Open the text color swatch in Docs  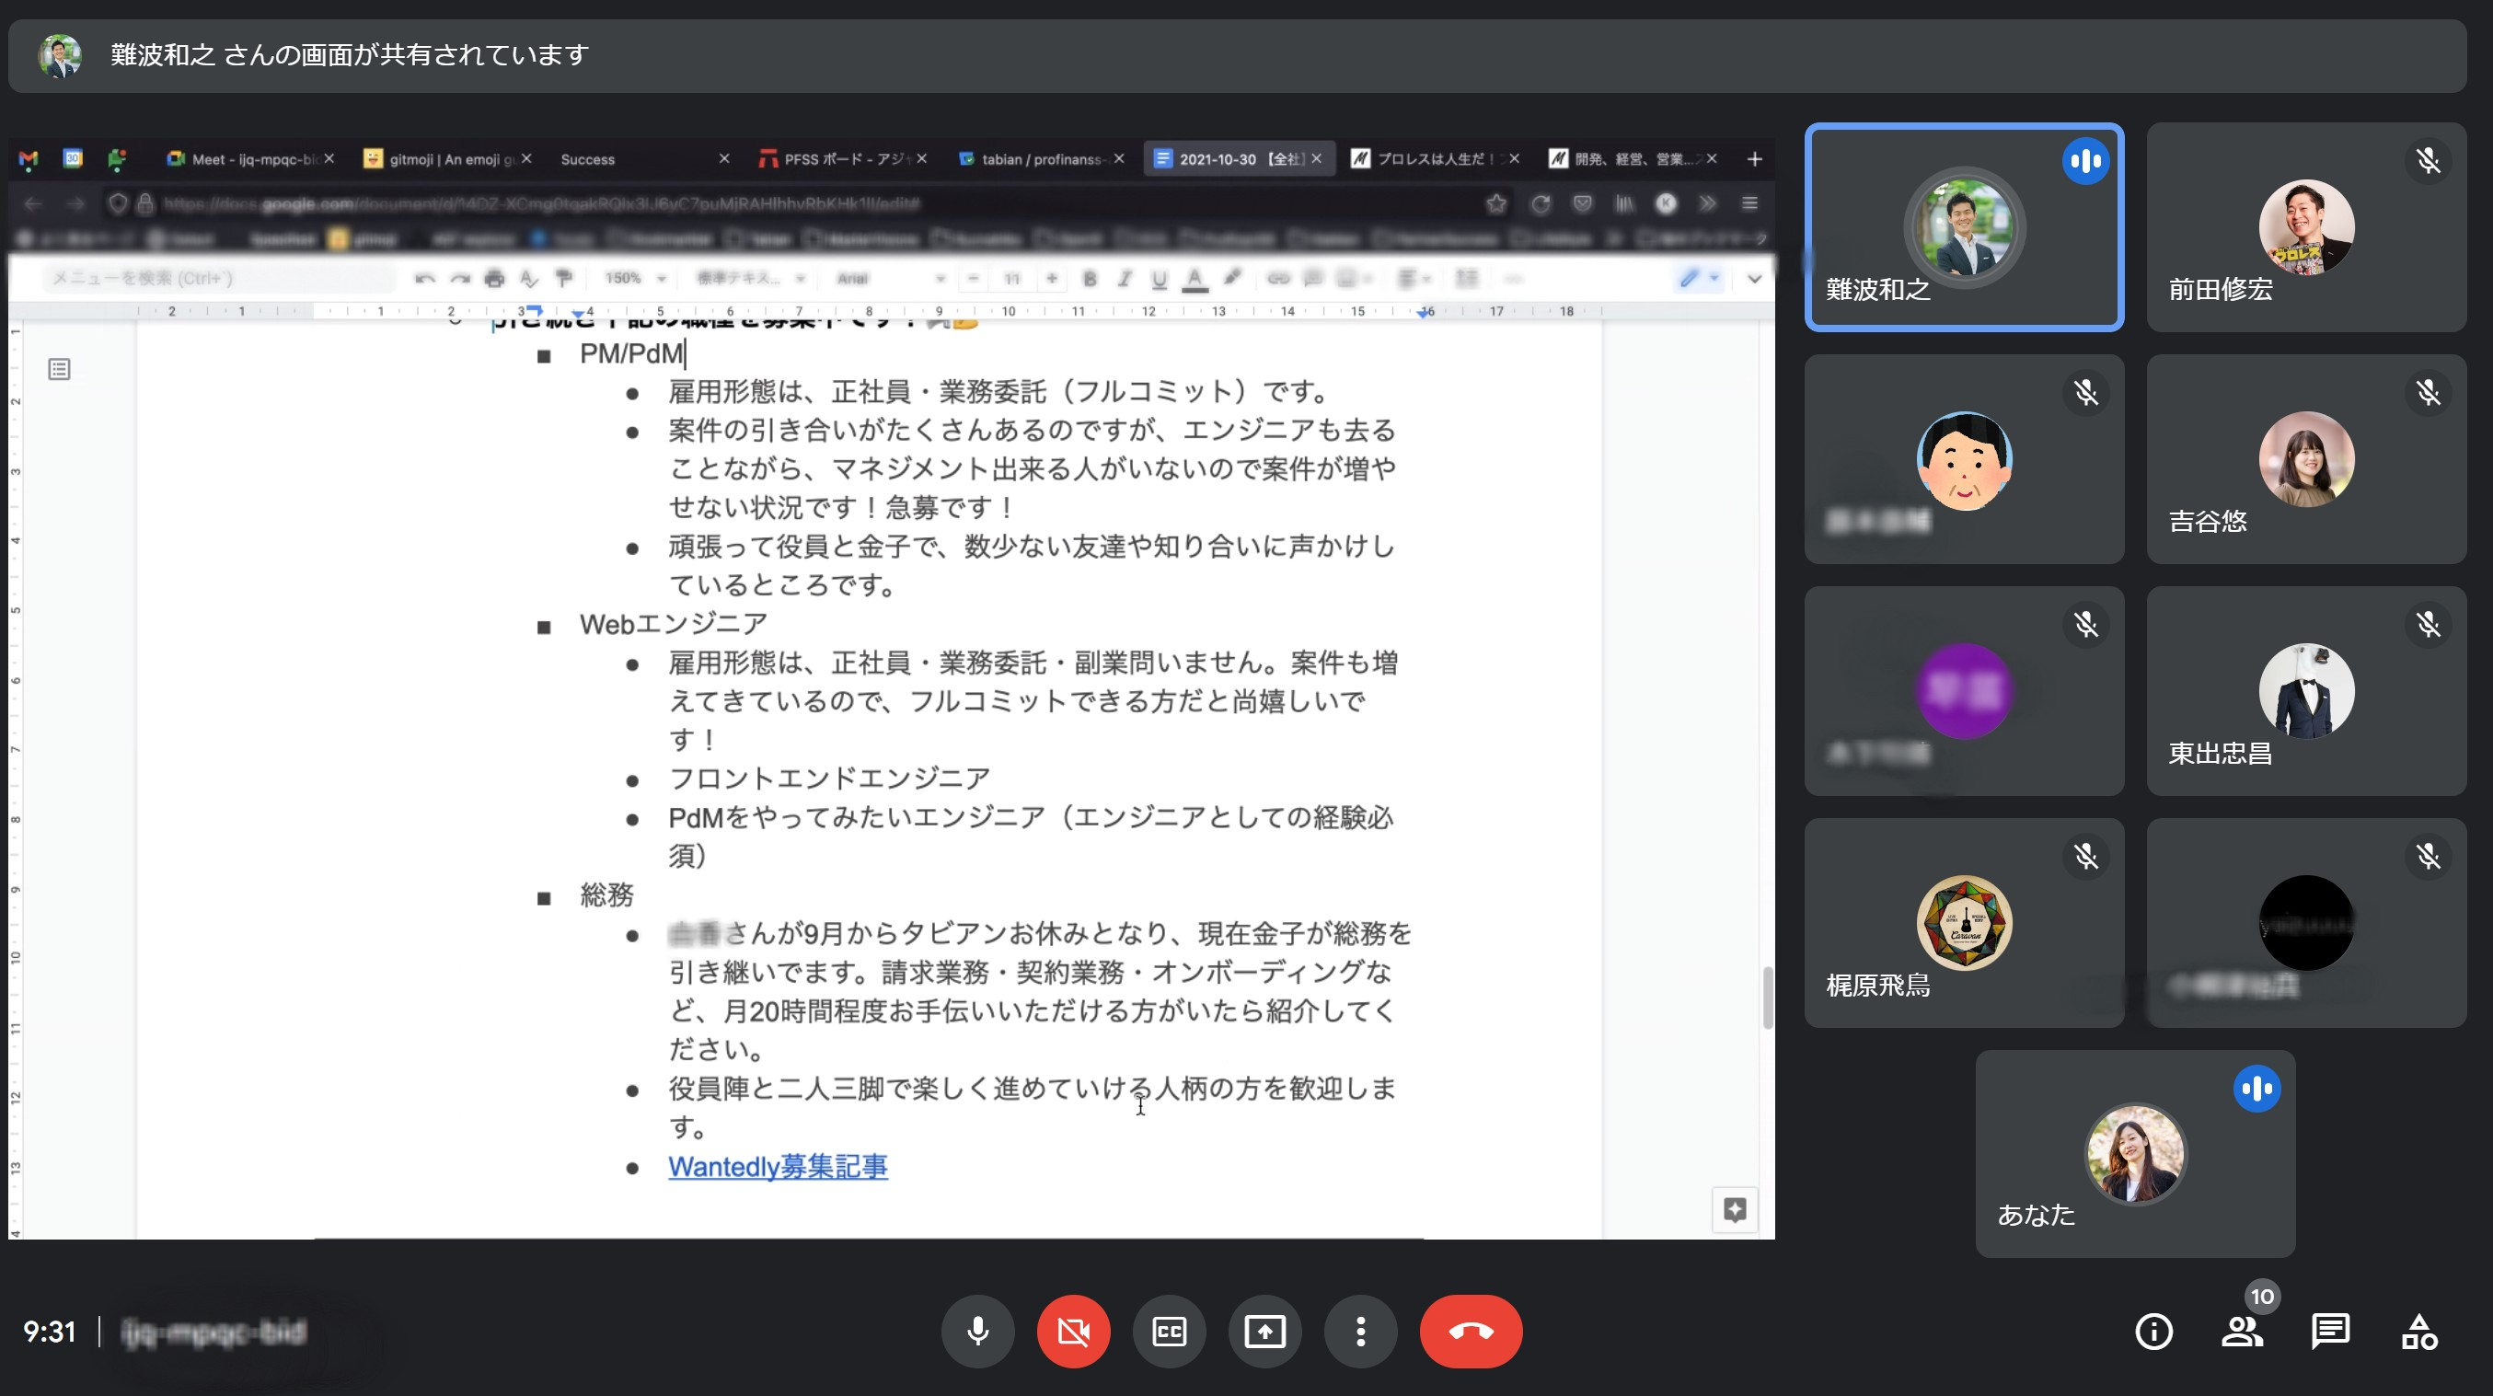pyautogui.click(x=1196, y=279)
